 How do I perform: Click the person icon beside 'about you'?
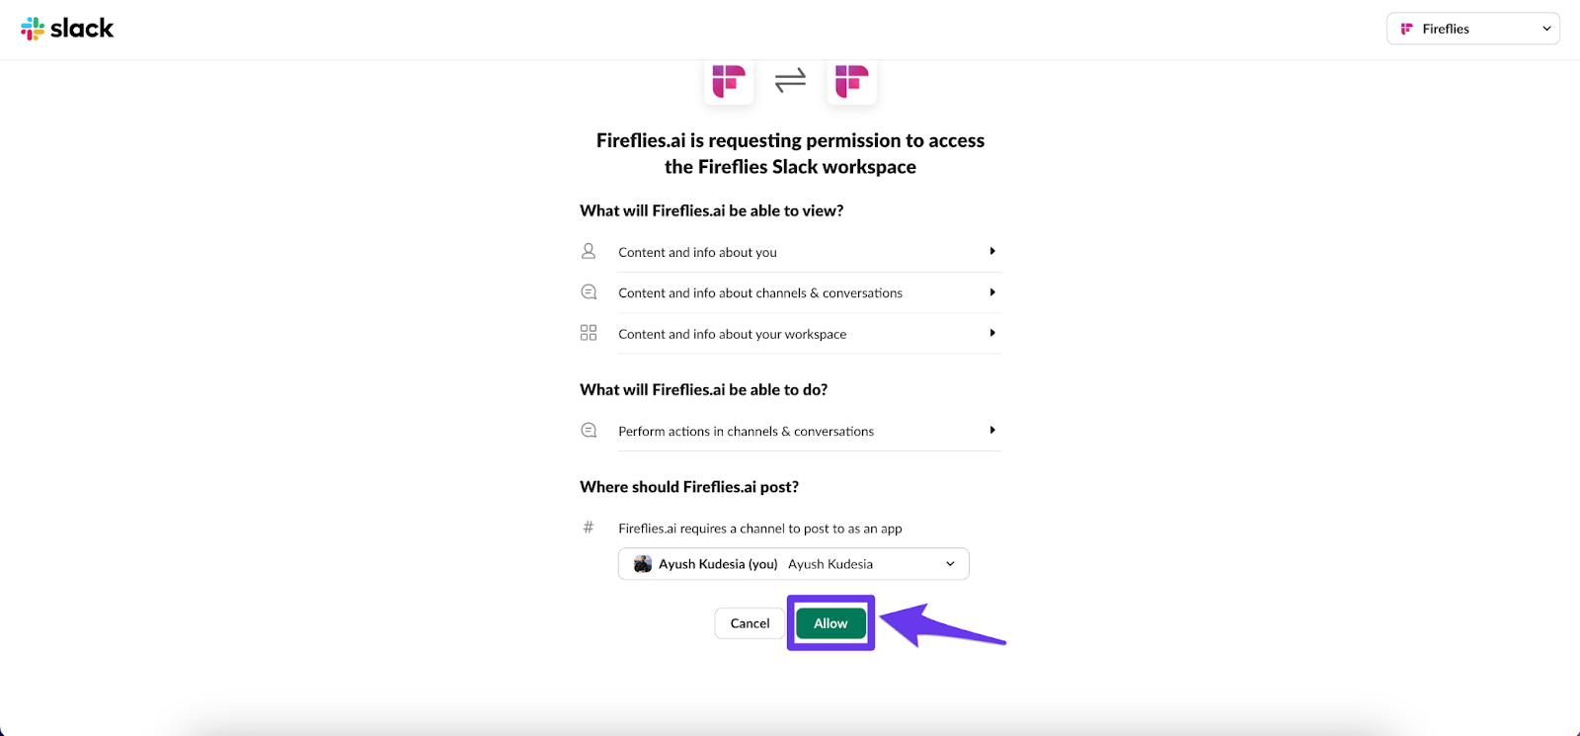pyautogui.click(x=589, y=251)
